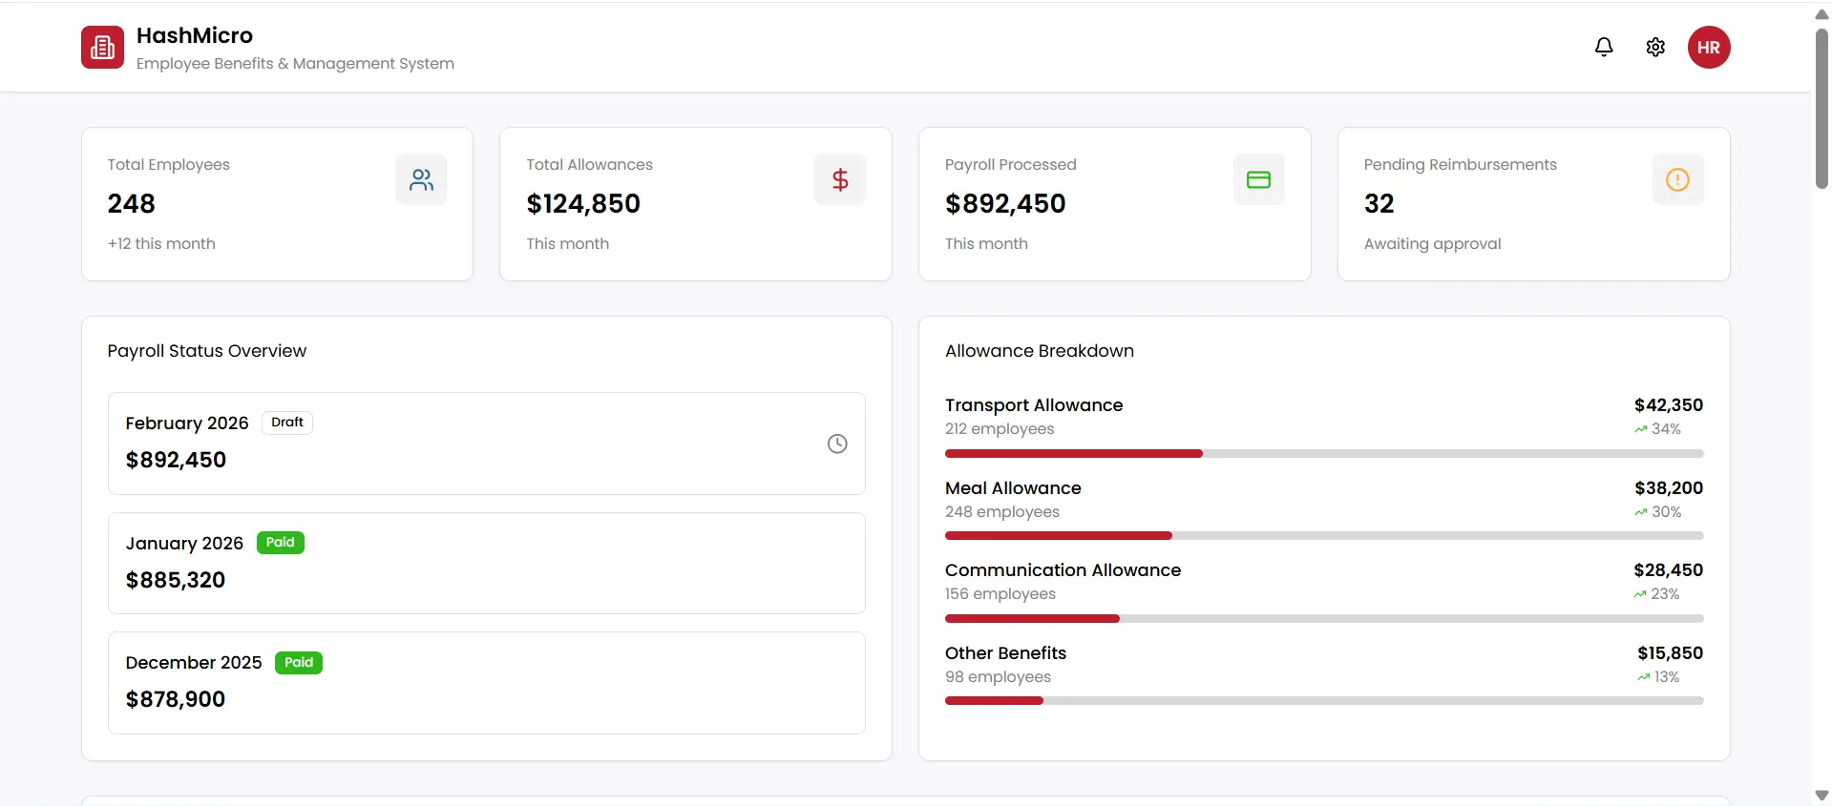Screen dimensions: 1832x806
Task: Open the notifications bell
Action: 1604,48
